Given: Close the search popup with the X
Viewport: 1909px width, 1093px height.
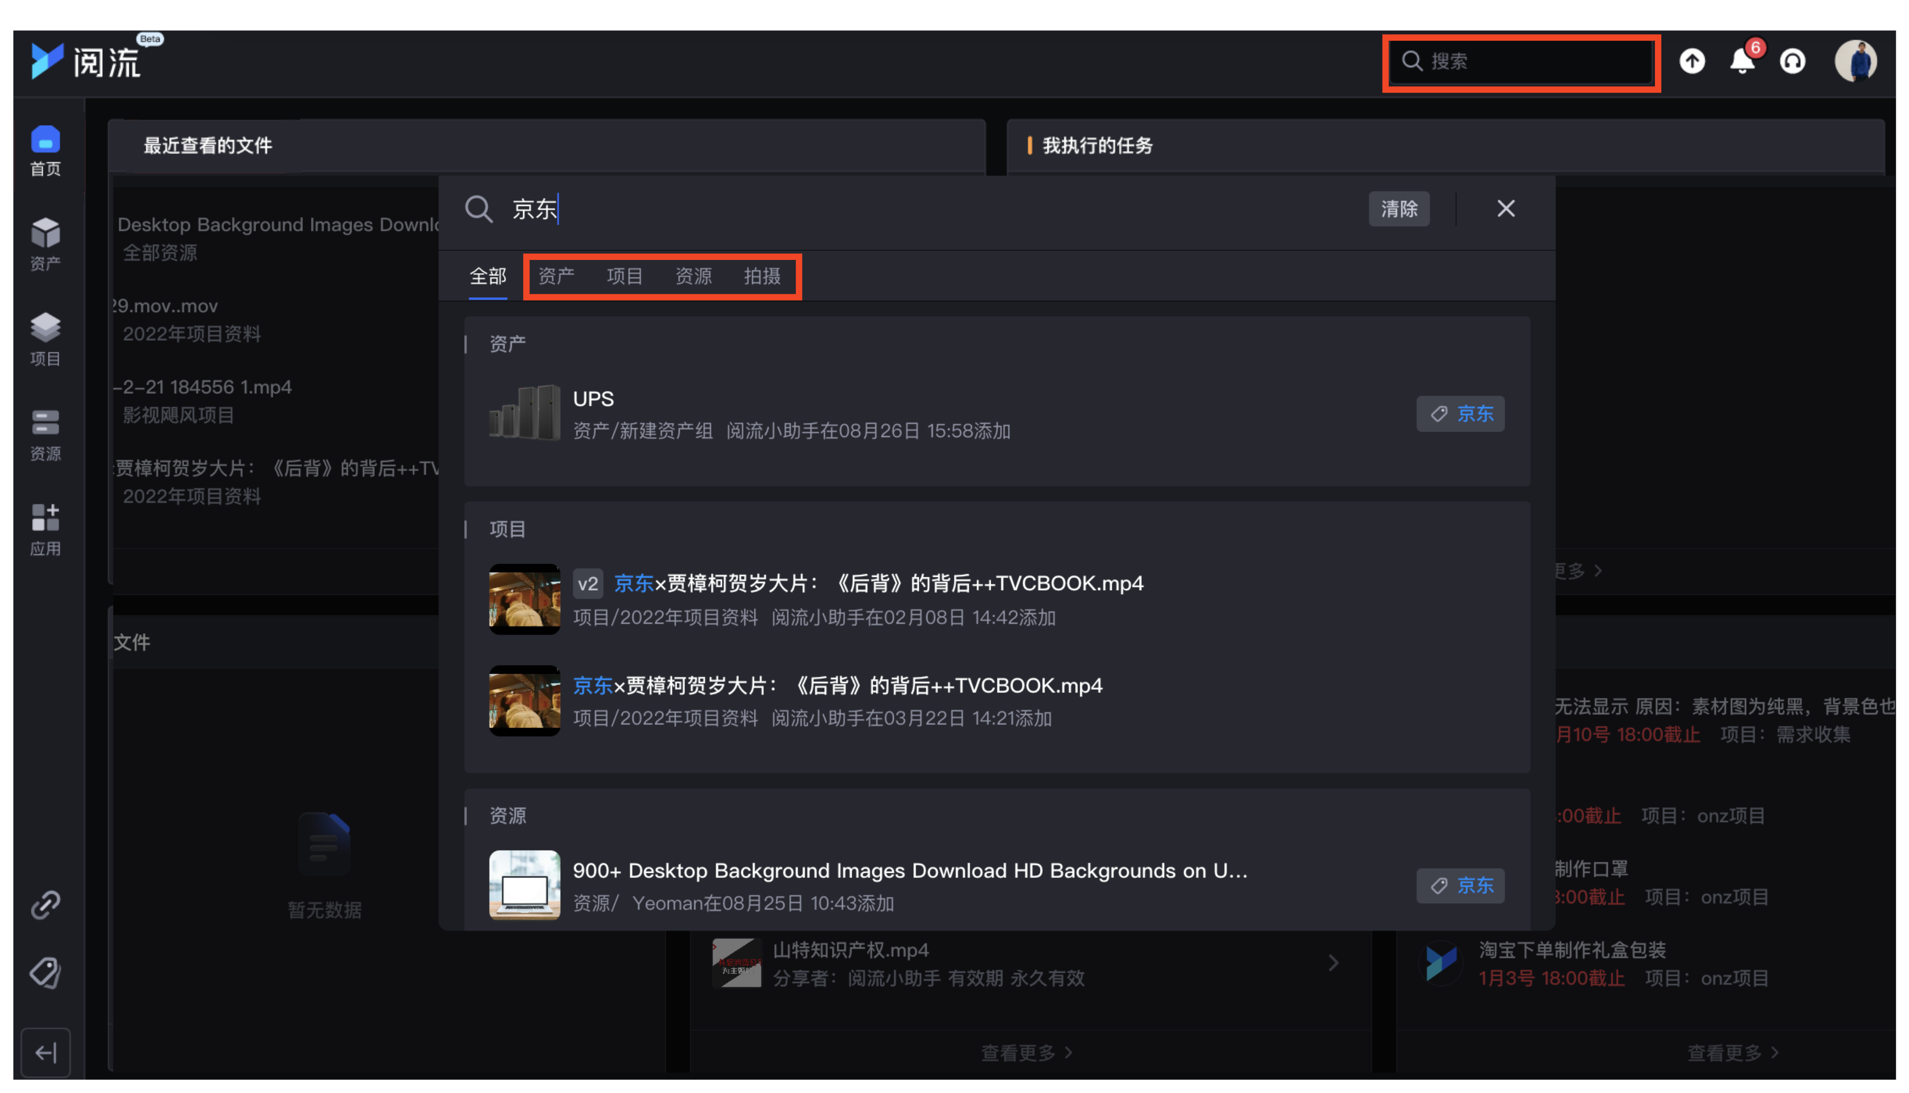Looking at the screenshot, I should (1505, 209).
